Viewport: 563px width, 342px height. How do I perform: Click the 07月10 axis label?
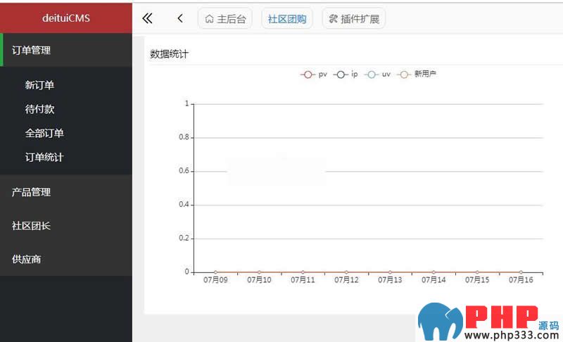coord(259,280)
